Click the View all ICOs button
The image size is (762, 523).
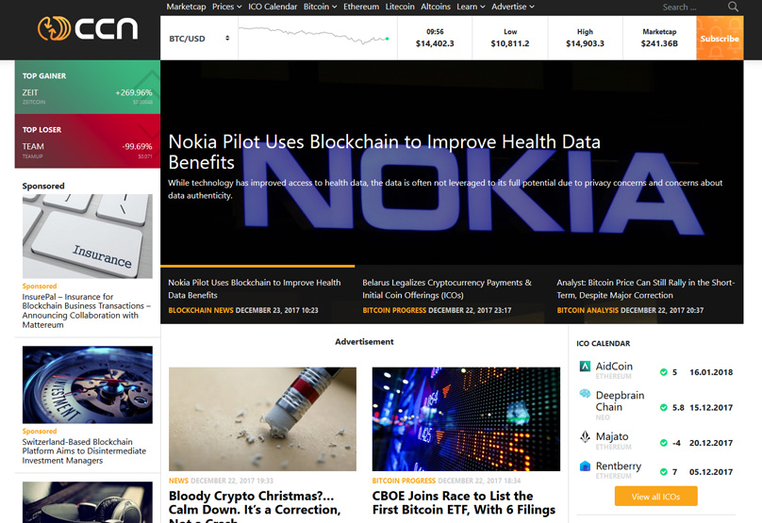click(x=656, y=497)
